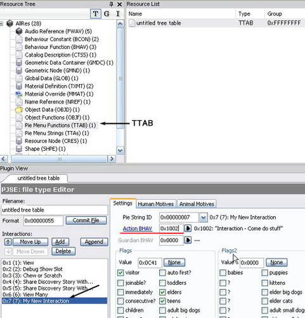
Task: Click the Behaviour Constant (BCON) file icon
Action: pos(19,39)
